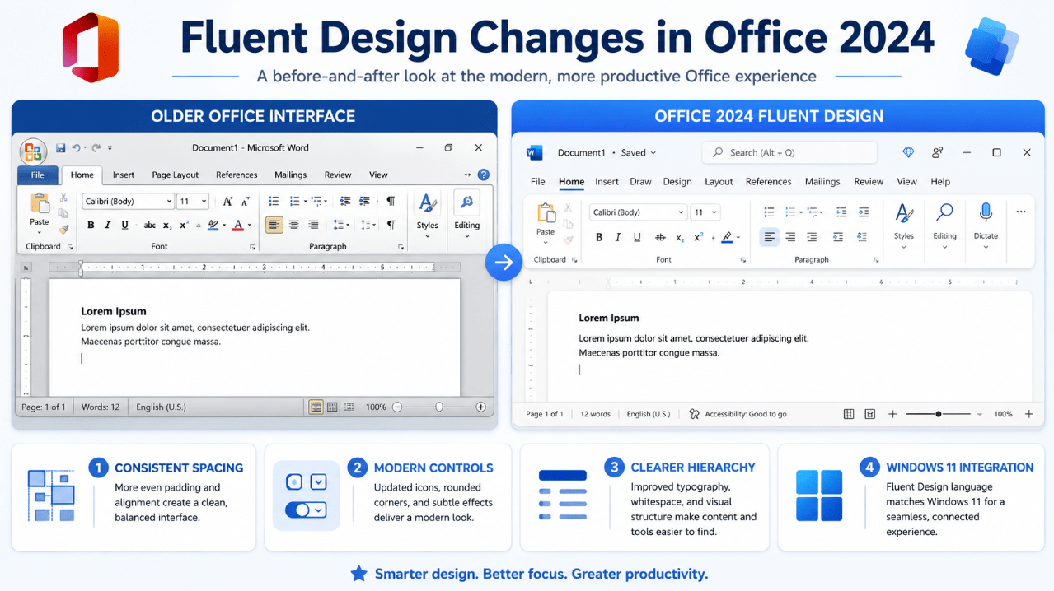Toggle strikethrough abc in older Word
Screen dimensions: 1054x591
coord(149,225)
